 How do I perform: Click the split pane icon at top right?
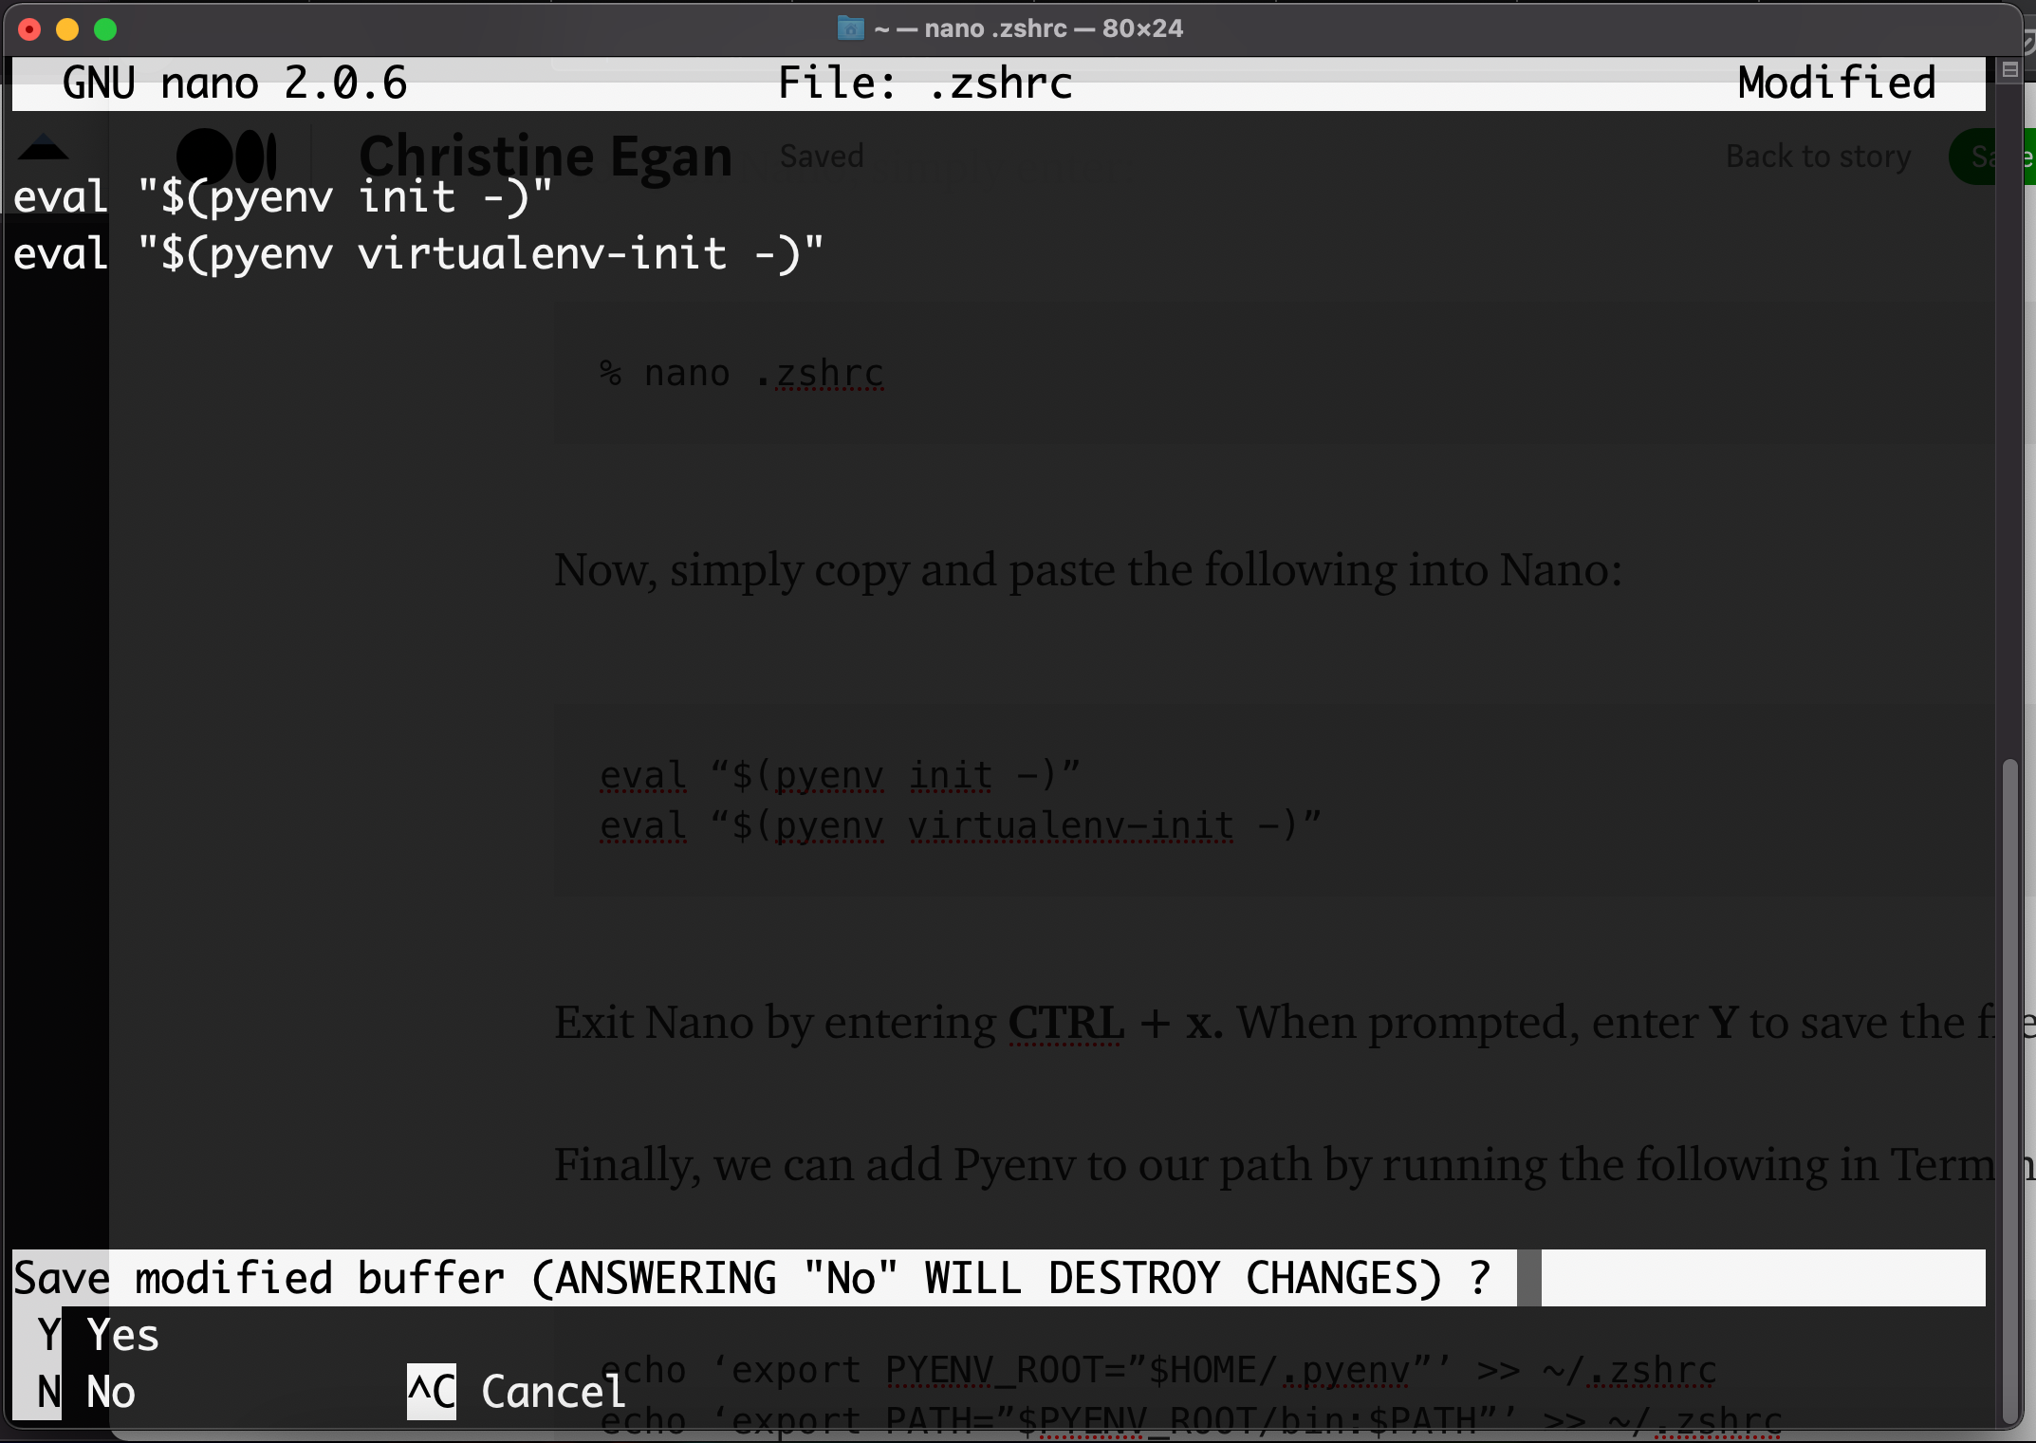click(x=2009, y=70)
